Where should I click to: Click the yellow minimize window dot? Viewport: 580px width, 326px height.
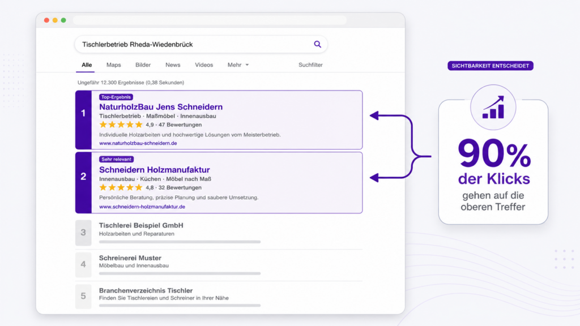pos(55,20)
